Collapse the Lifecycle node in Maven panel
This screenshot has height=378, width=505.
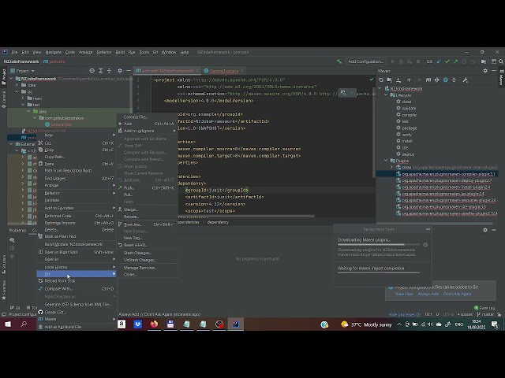click(386, 95)
